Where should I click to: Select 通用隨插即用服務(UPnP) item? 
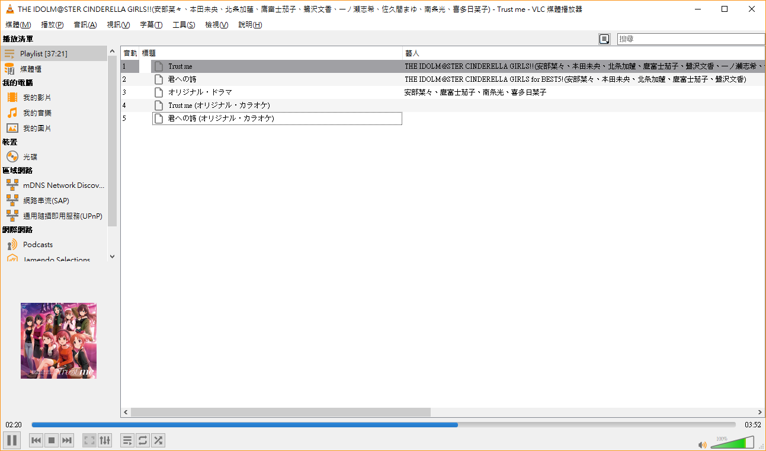54,216
